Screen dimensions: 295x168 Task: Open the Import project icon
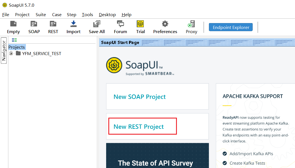73,26
